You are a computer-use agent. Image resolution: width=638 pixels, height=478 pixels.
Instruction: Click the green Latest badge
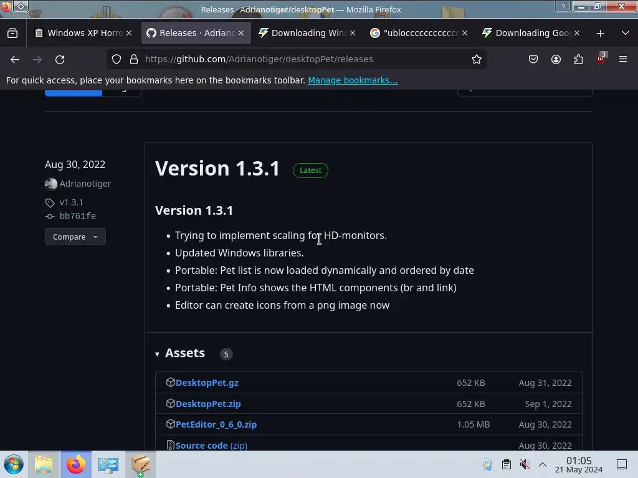[x=310, y=171]
